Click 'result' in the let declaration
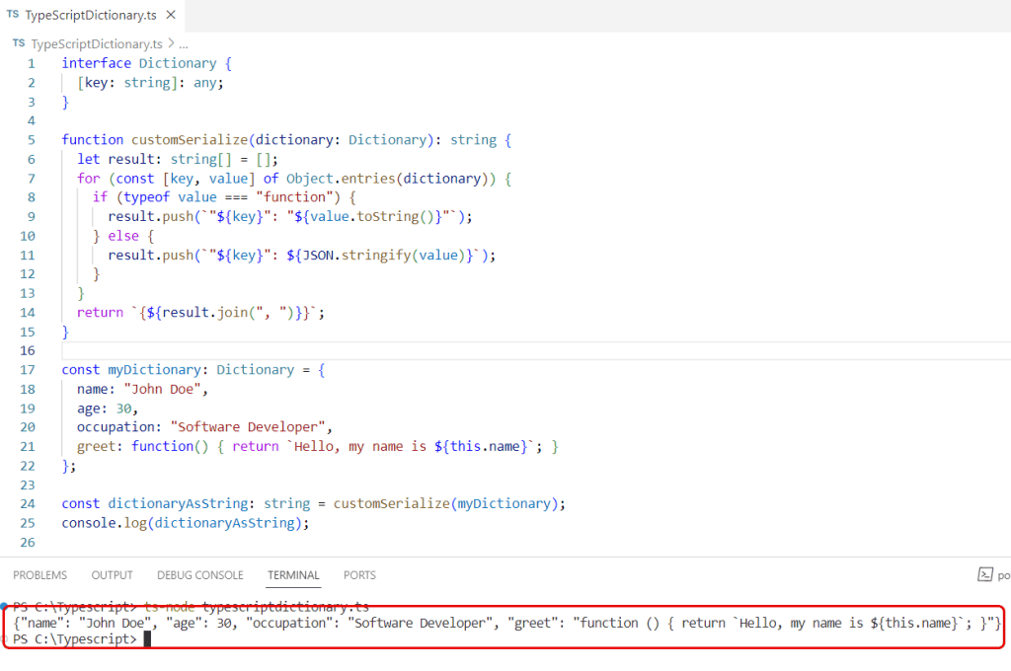This screenshot has width=1011, height=671. pos(131,159)
